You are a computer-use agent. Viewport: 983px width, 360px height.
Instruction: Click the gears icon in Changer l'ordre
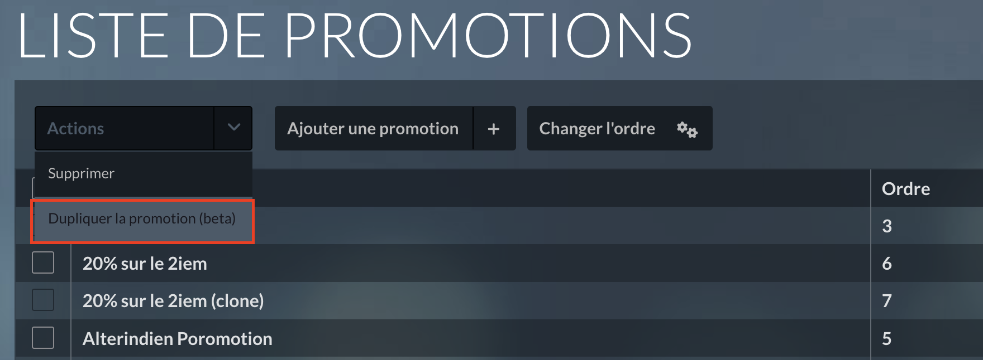point(687,129)
